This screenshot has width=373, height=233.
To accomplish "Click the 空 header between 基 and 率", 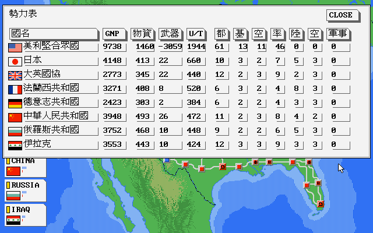I will tap(259, 34).
